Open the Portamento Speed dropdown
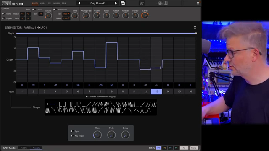 pyautogui.click(x=66, y=18)
